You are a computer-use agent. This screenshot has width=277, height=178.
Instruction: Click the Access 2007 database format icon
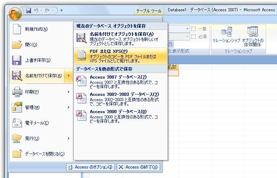pyautogui.click(x=81, y=81)
